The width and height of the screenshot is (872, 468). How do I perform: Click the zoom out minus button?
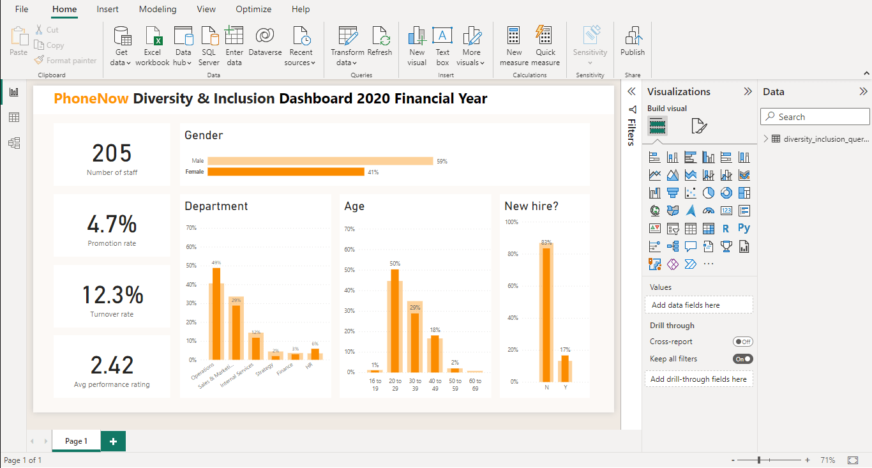[x=733, y=460]
